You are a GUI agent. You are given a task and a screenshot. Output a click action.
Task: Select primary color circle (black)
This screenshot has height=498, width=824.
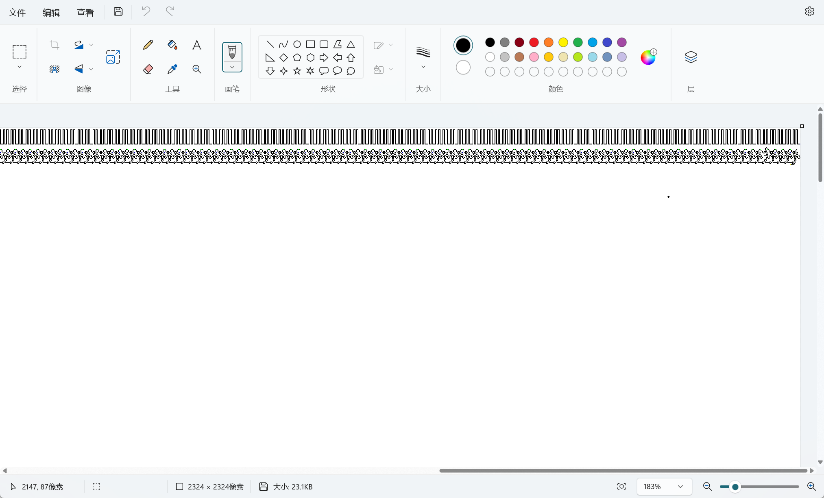(463, 45)
